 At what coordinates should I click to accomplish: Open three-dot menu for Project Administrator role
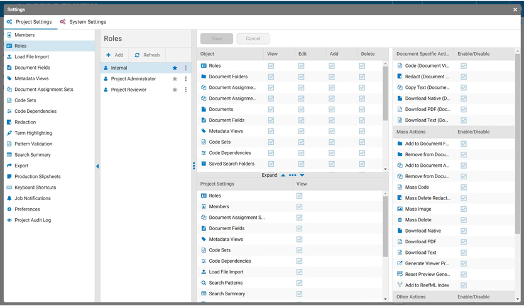click(x=186, y=79)
